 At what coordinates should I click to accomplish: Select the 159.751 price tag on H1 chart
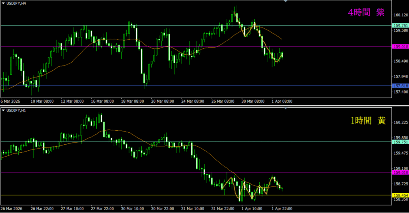(x=400, y=142)
